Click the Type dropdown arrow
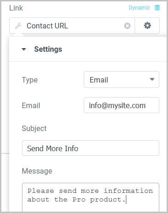The height and width of the screenshot is (213, 168). 152,79
